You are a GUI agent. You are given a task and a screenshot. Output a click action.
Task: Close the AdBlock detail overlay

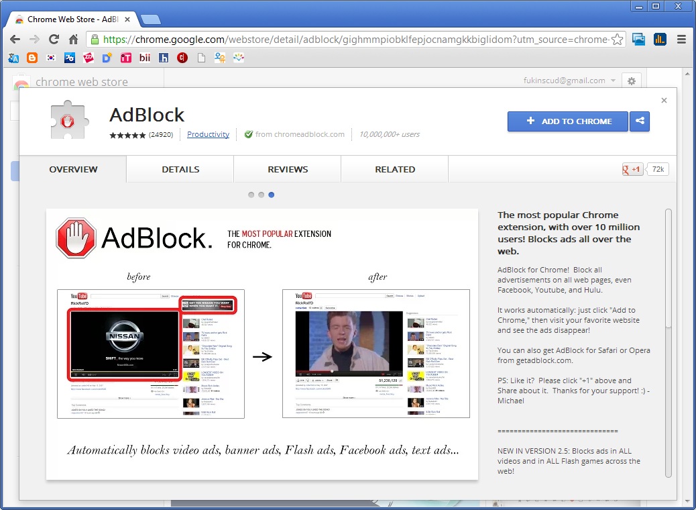point(664,101)
